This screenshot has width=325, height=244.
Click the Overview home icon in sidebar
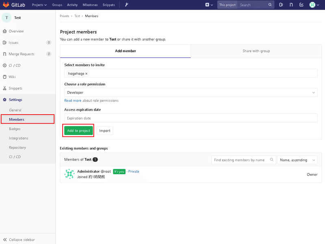click(x=4, y=31)
